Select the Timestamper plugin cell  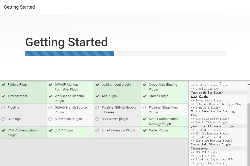[23, 98]
